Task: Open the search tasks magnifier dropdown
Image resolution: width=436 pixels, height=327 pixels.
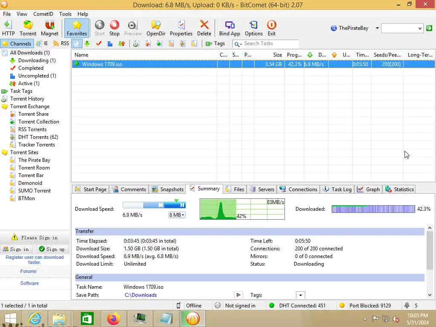Action: [238, 44]
